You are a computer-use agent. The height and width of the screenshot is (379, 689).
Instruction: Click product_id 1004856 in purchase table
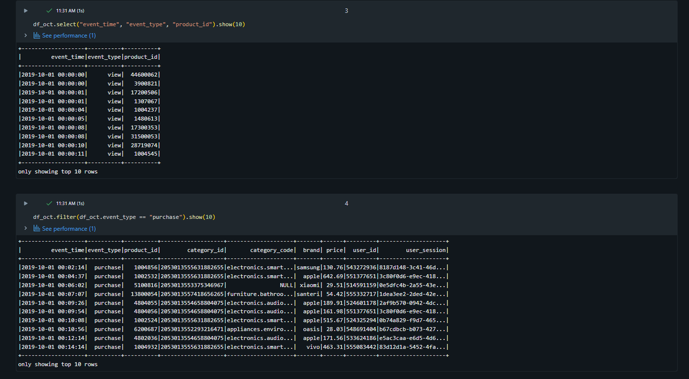pyautogui.click(x=146, y=267)
